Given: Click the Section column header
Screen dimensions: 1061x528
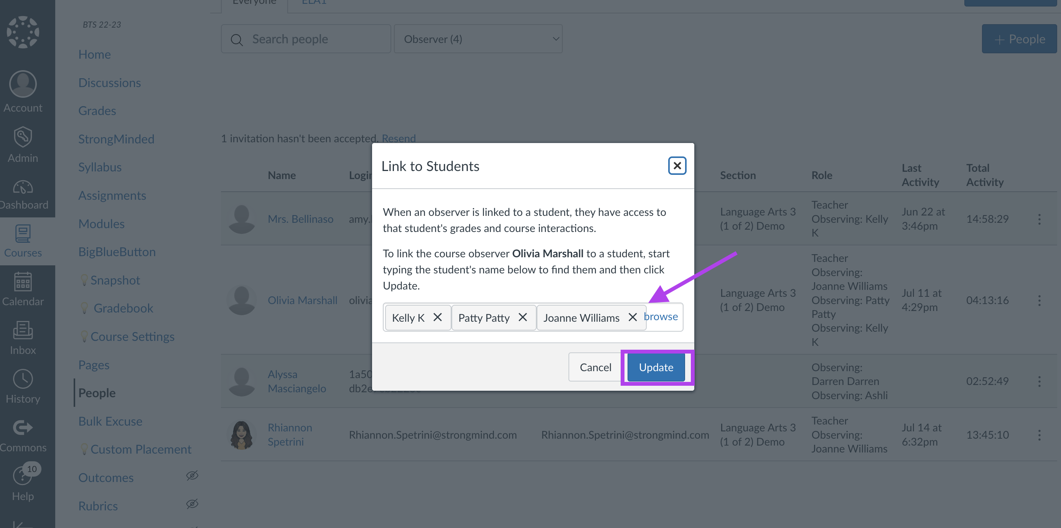Looking at the screenshot, I should (738, 176).
